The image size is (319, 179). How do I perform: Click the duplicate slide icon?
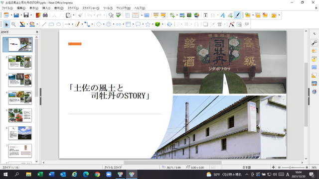click(258, 15)
